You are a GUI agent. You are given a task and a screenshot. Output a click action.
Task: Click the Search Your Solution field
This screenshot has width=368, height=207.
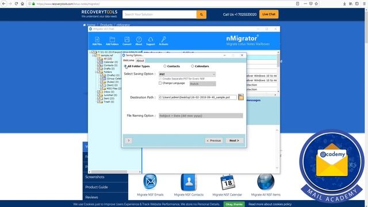(x=159, y=14)
